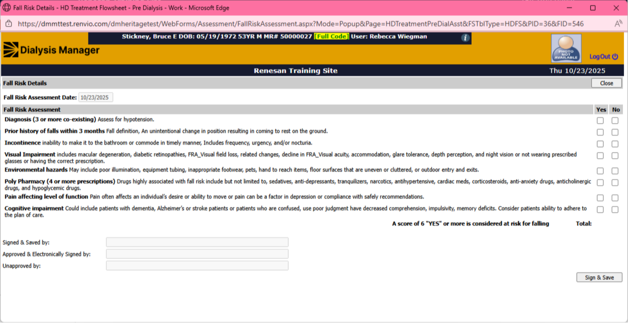Viewport: 628px width, 323px height.
Task: Click the Close button in Fall Risk Details
Action: tap(606, 83)
